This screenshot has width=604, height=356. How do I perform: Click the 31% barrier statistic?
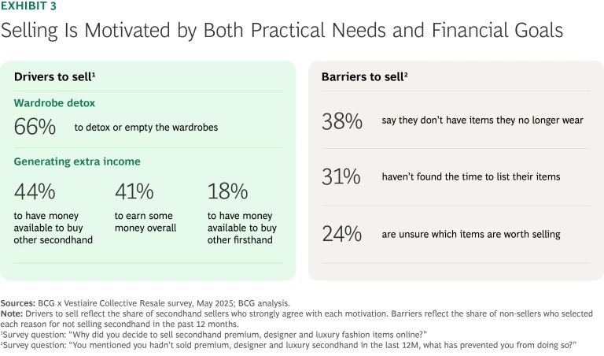pyautogui.click(x=341, y=177)
